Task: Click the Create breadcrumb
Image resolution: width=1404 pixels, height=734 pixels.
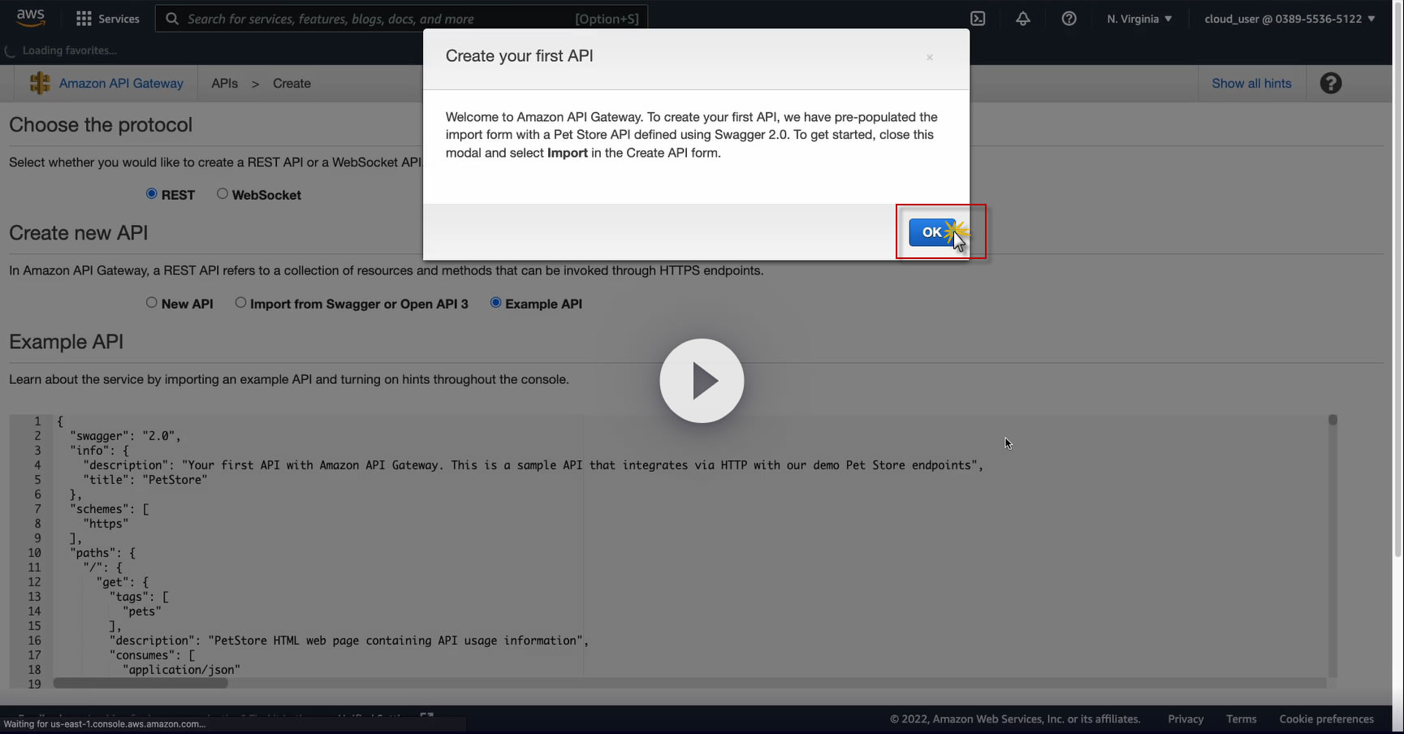Action: [292, 83]
